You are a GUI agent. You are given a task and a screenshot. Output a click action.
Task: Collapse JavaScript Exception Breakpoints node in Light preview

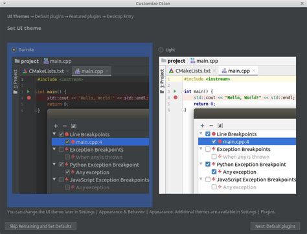pos(201,179)
